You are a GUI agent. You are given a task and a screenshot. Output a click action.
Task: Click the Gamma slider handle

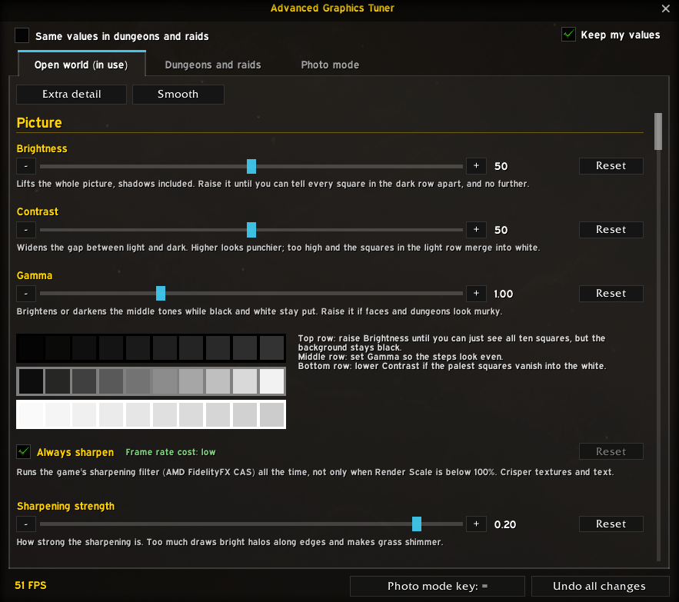[161, 293]
